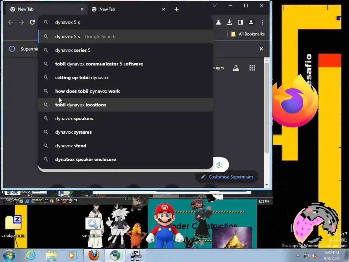Open the computer-icon program after Supermium on the taskbar
Image resolution: width=349 pixels, height=262 pixels.
click(136, 255)
